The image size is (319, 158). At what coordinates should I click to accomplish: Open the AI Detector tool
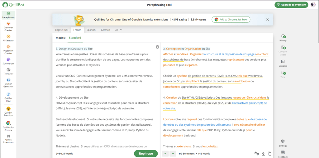coord(8,38)
